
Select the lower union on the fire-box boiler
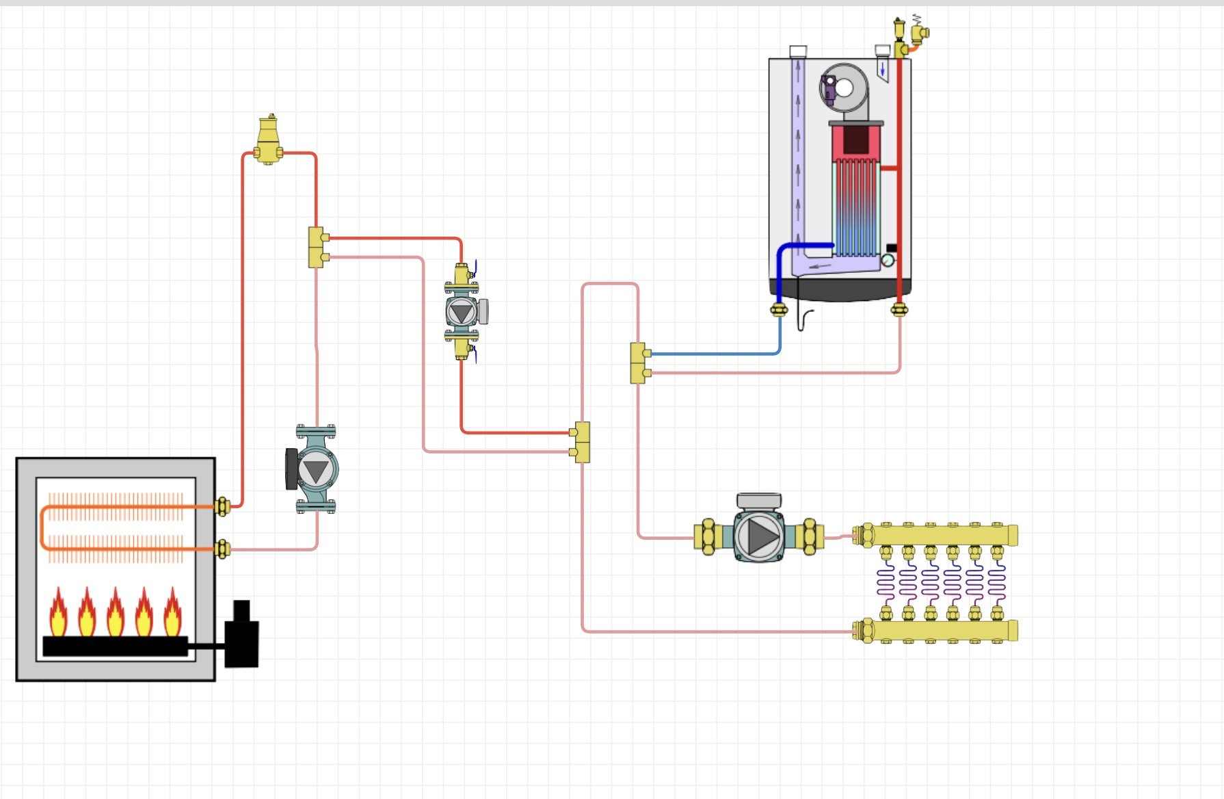click(x=222, y=549)
